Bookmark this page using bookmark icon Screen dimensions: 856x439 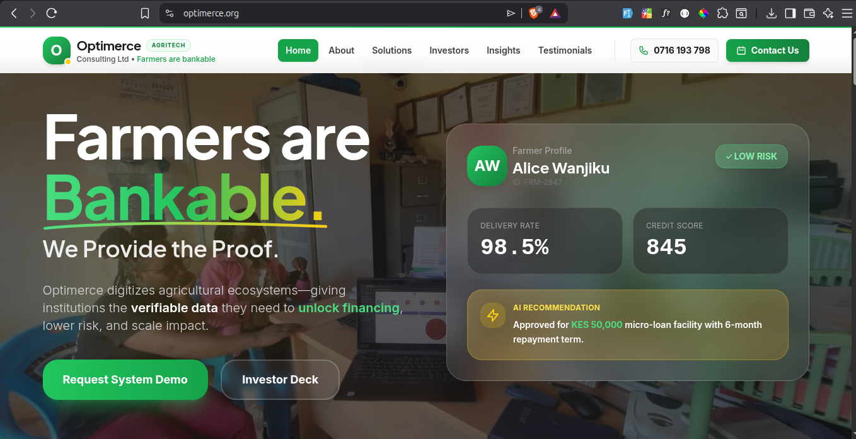coord(145,13)
